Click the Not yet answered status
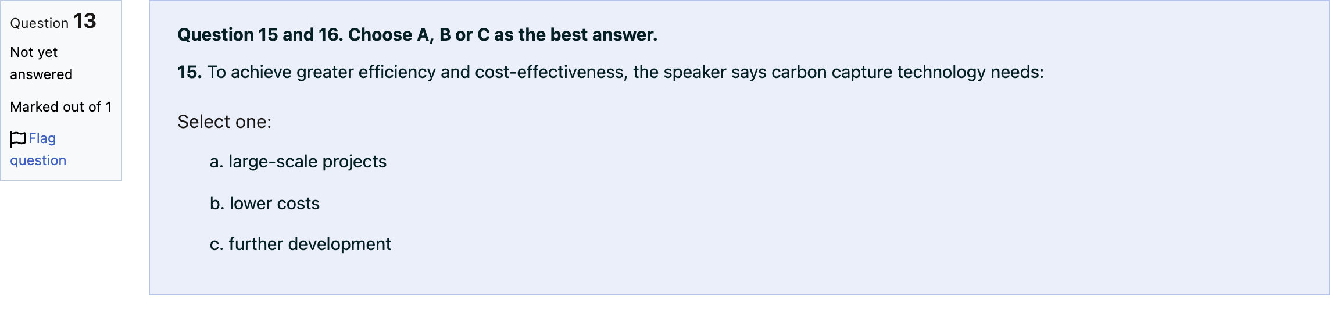This screenshot has width=1330, height=314. click(41, 63)
